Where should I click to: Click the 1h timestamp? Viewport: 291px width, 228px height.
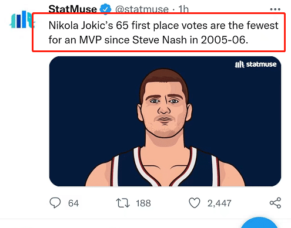[x=183, y=9]
